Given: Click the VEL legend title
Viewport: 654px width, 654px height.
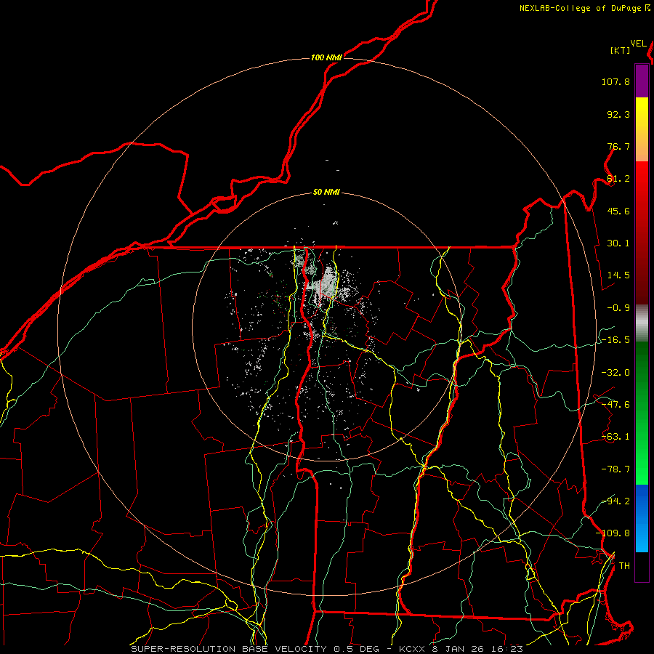Looking at the screenshot, I should click(639, 44).
